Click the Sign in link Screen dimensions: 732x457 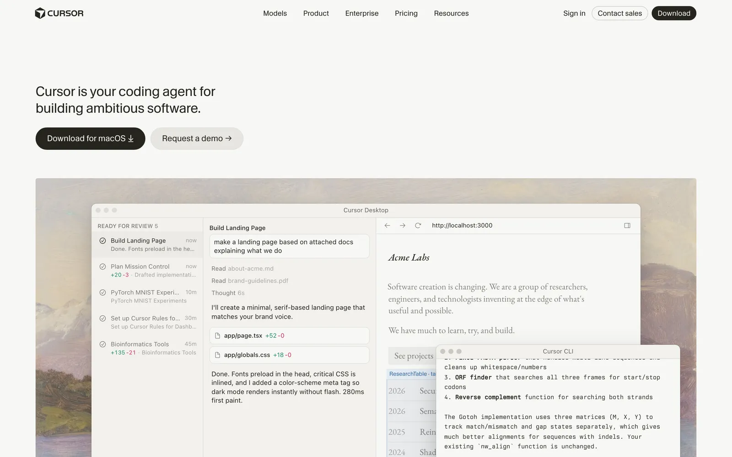click(x=574, y=13)
